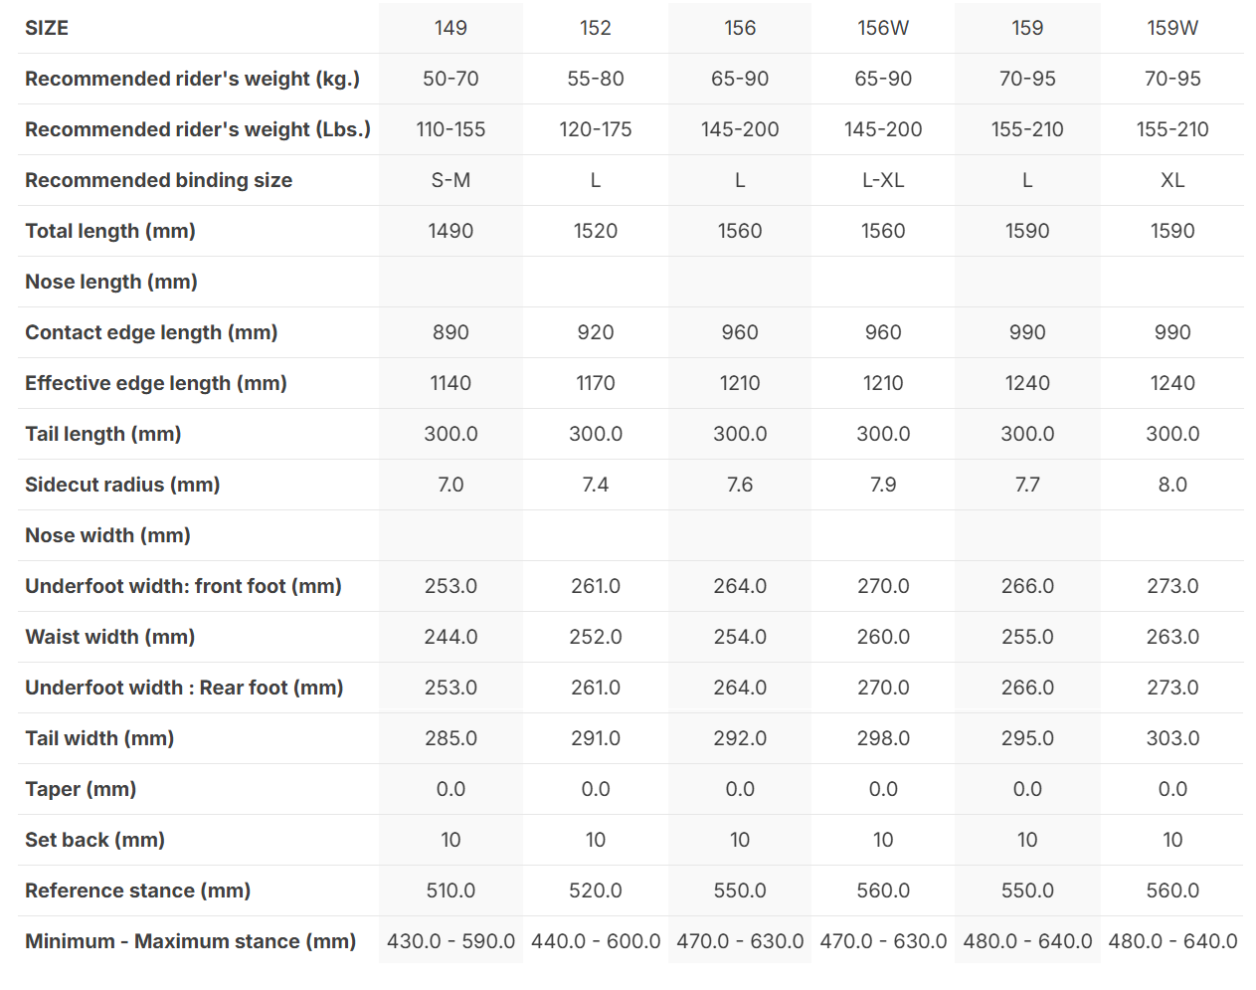Click the 244.0 waist width value
Image resolution: width=1256 pixels, height=990 pixels.
[450, 637]
